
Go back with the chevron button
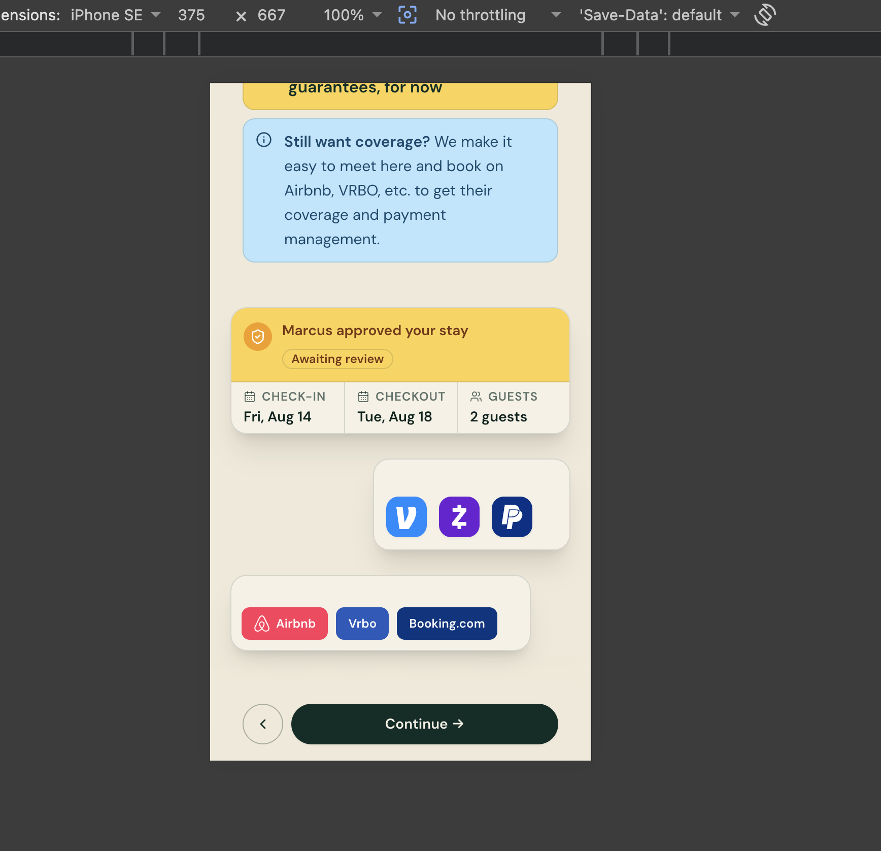(263, 724)
